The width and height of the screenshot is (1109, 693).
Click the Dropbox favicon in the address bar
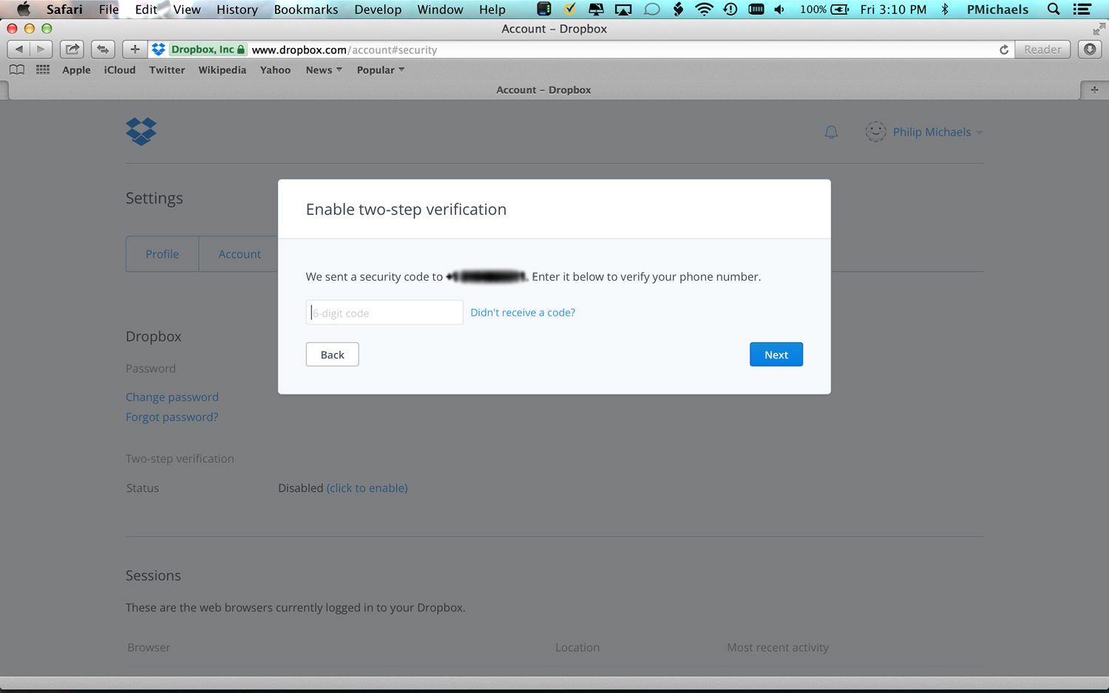coord(158,49)
